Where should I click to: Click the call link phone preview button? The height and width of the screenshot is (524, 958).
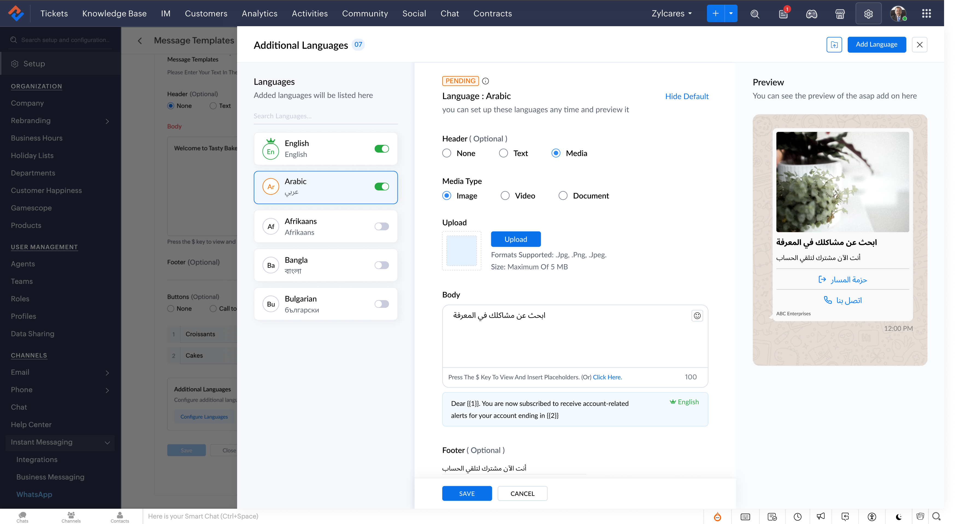point(842,300)
